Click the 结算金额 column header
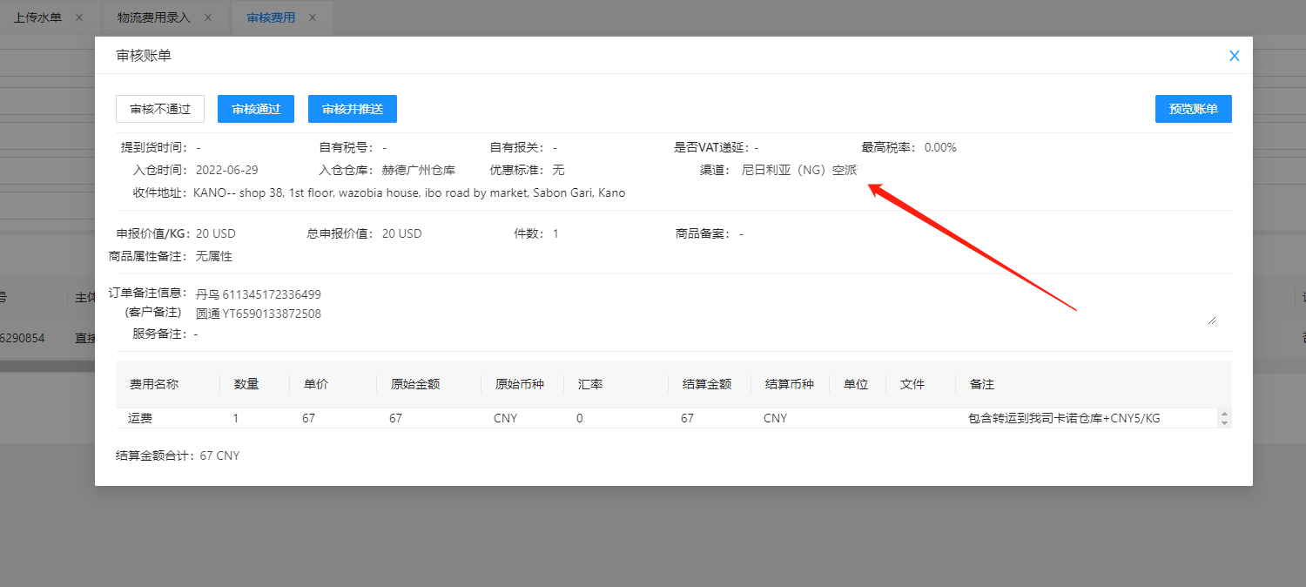 tap(706, 384)
